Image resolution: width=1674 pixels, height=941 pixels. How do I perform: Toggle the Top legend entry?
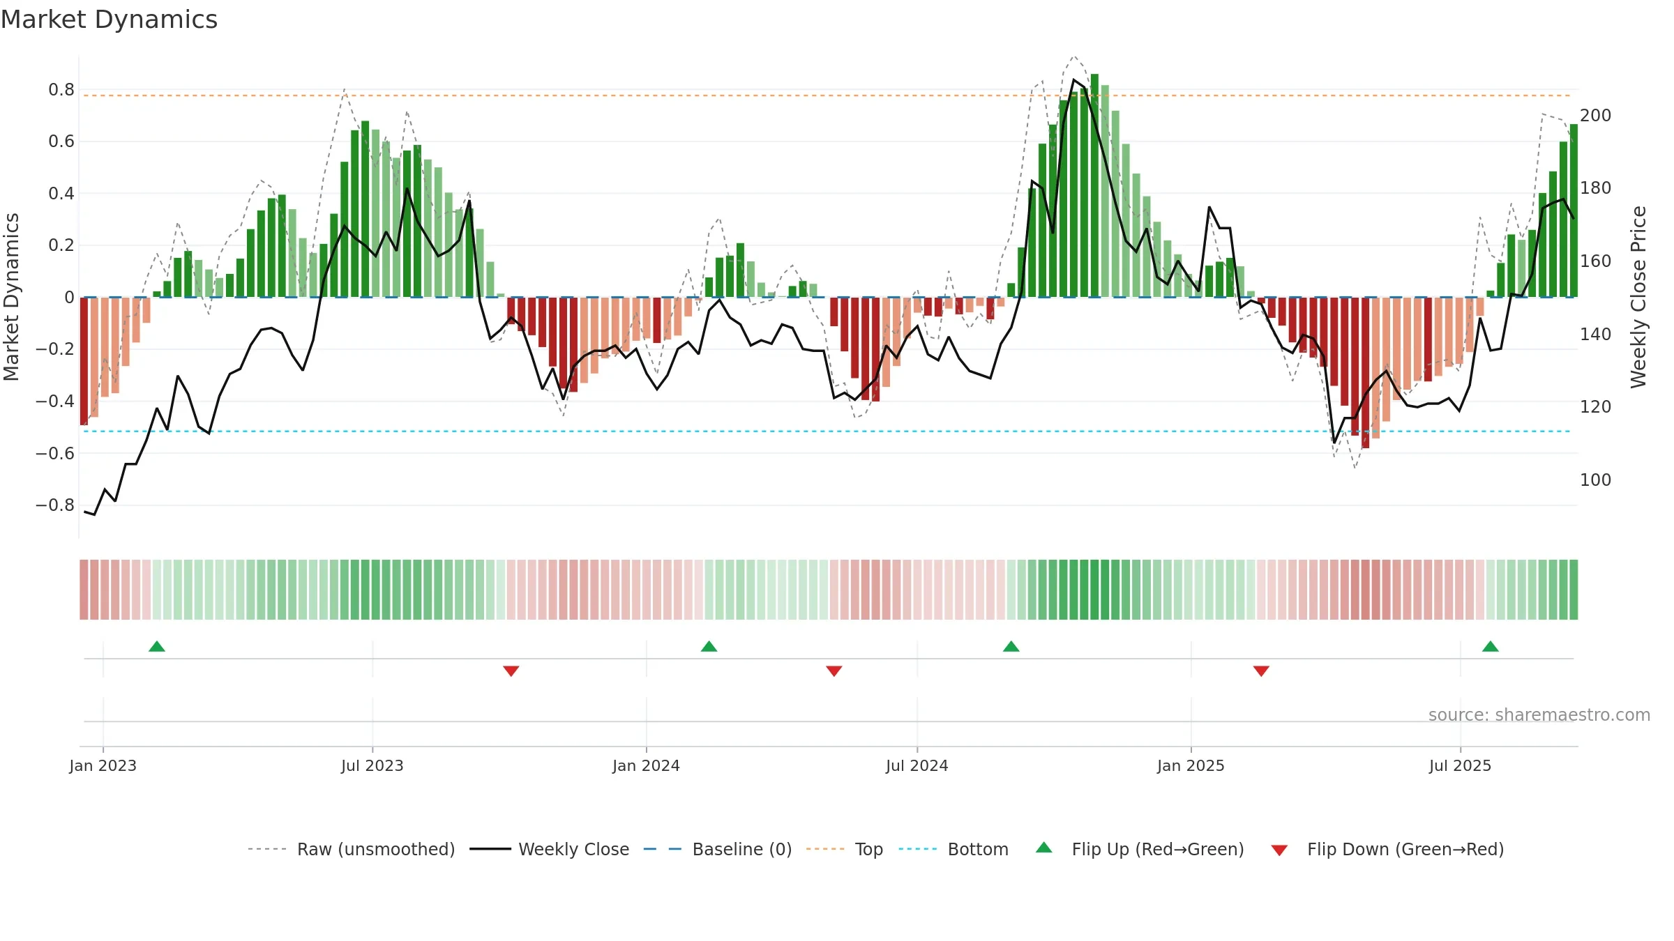point(845,849)
